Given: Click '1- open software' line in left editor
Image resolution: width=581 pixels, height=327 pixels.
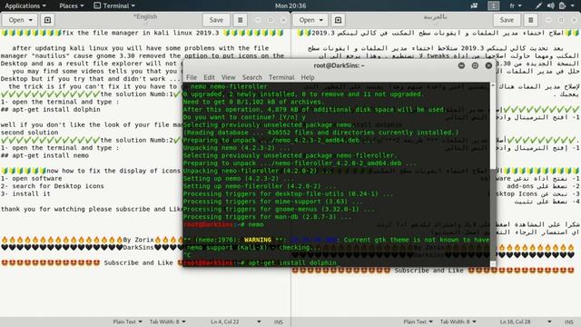Looking at the screenshot, I should tap(32, 179).
